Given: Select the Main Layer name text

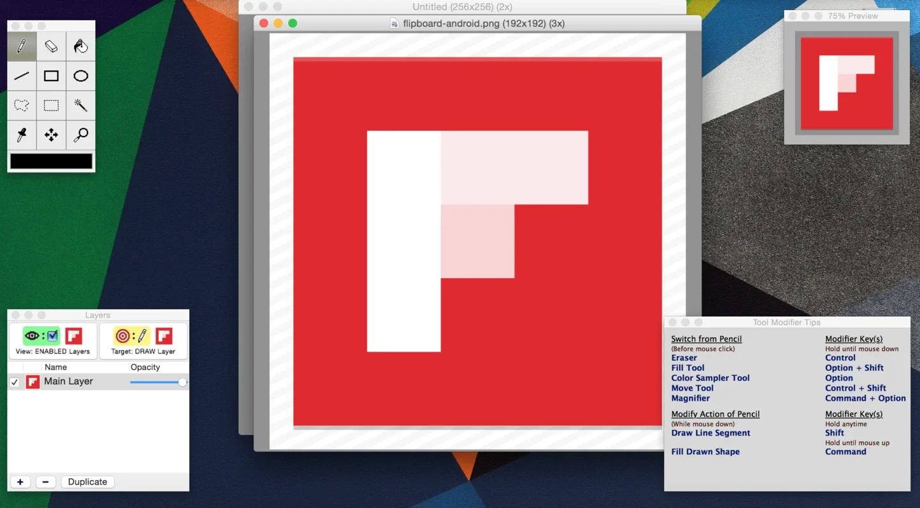Looking at the screenshot, I should click(x=69, y=381).
